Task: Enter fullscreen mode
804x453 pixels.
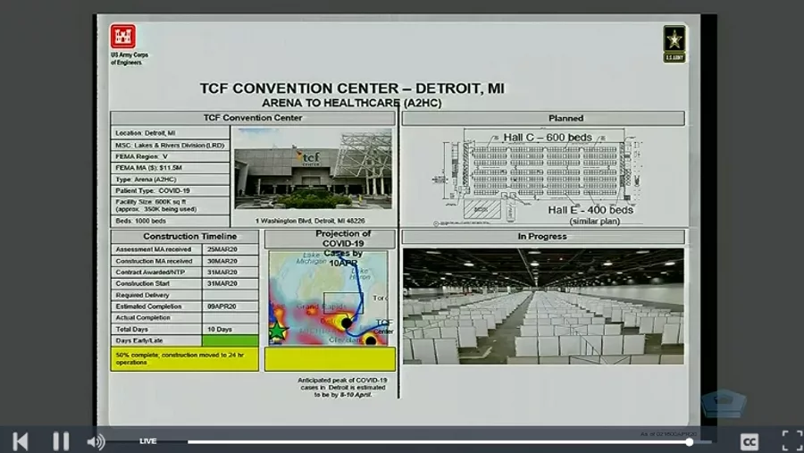Action: [x=792, y=441]
